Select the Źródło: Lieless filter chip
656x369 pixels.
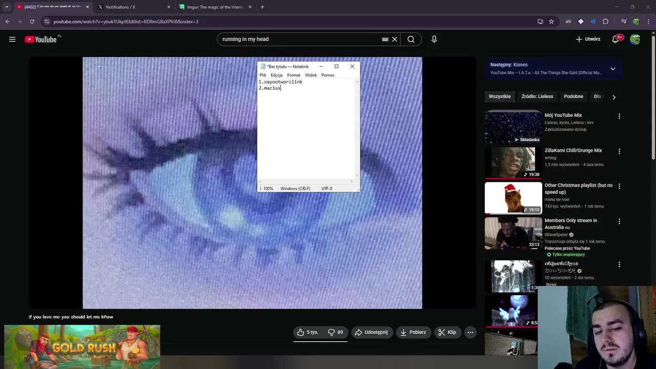[x=537, y=96]
